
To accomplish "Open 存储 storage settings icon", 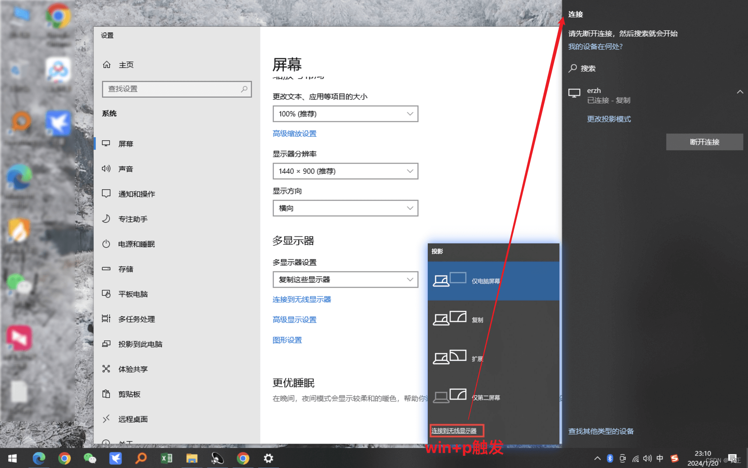I will 106,269.
